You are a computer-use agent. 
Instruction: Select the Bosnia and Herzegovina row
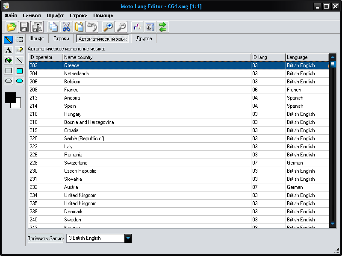179,122
